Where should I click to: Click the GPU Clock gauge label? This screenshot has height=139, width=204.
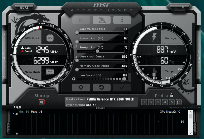(x=32, y=38)
